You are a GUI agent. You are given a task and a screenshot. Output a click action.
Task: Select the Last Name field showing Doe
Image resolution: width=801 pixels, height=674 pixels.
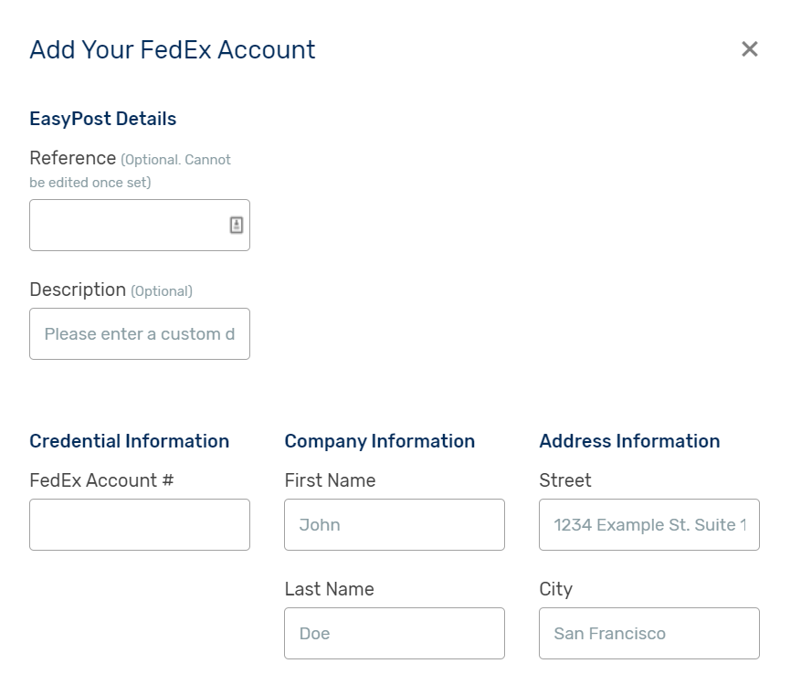coord(395,633)
